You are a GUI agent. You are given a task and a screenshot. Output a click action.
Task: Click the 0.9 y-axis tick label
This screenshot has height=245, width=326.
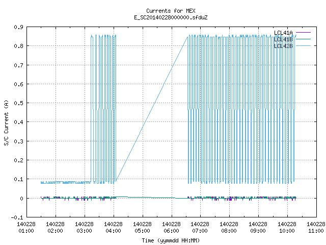pyautogui.click(x=19, y=27)
